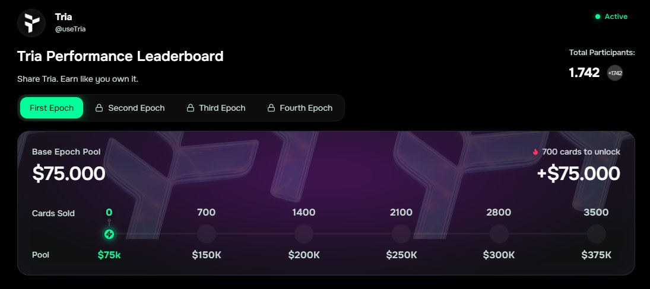This screenshot has width=650, height=289.
Task: Click the lock icon on Fourth Epoch
Action: click(x=271, y=108)
